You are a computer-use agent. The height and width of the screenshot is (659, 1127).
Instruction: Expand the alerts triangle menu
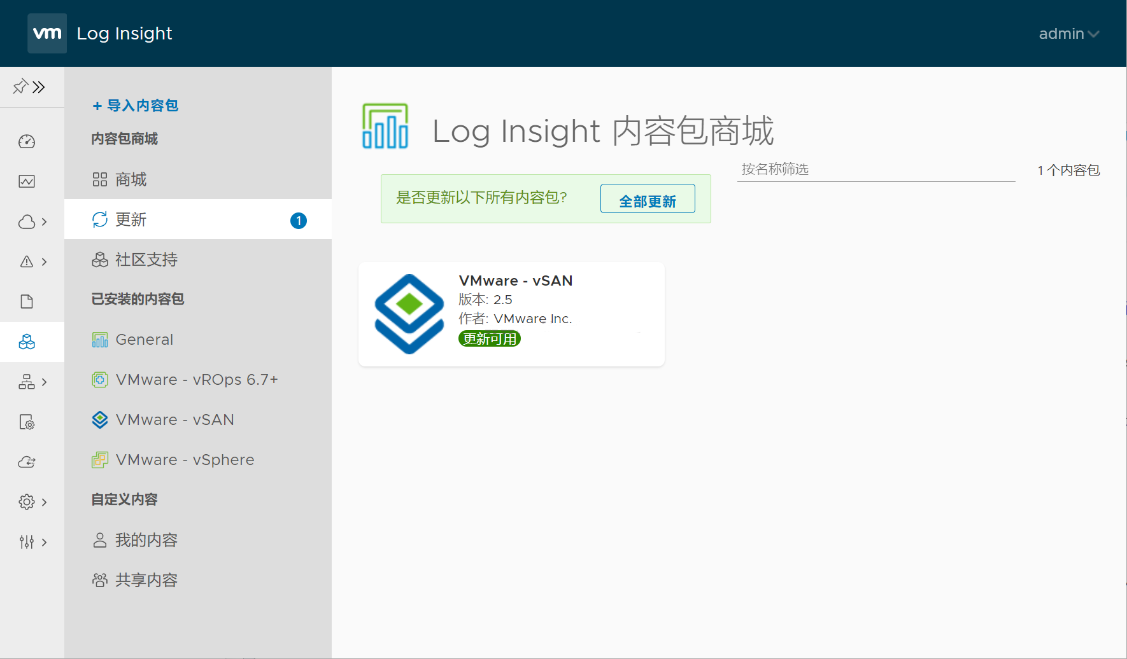coord(32,261)
